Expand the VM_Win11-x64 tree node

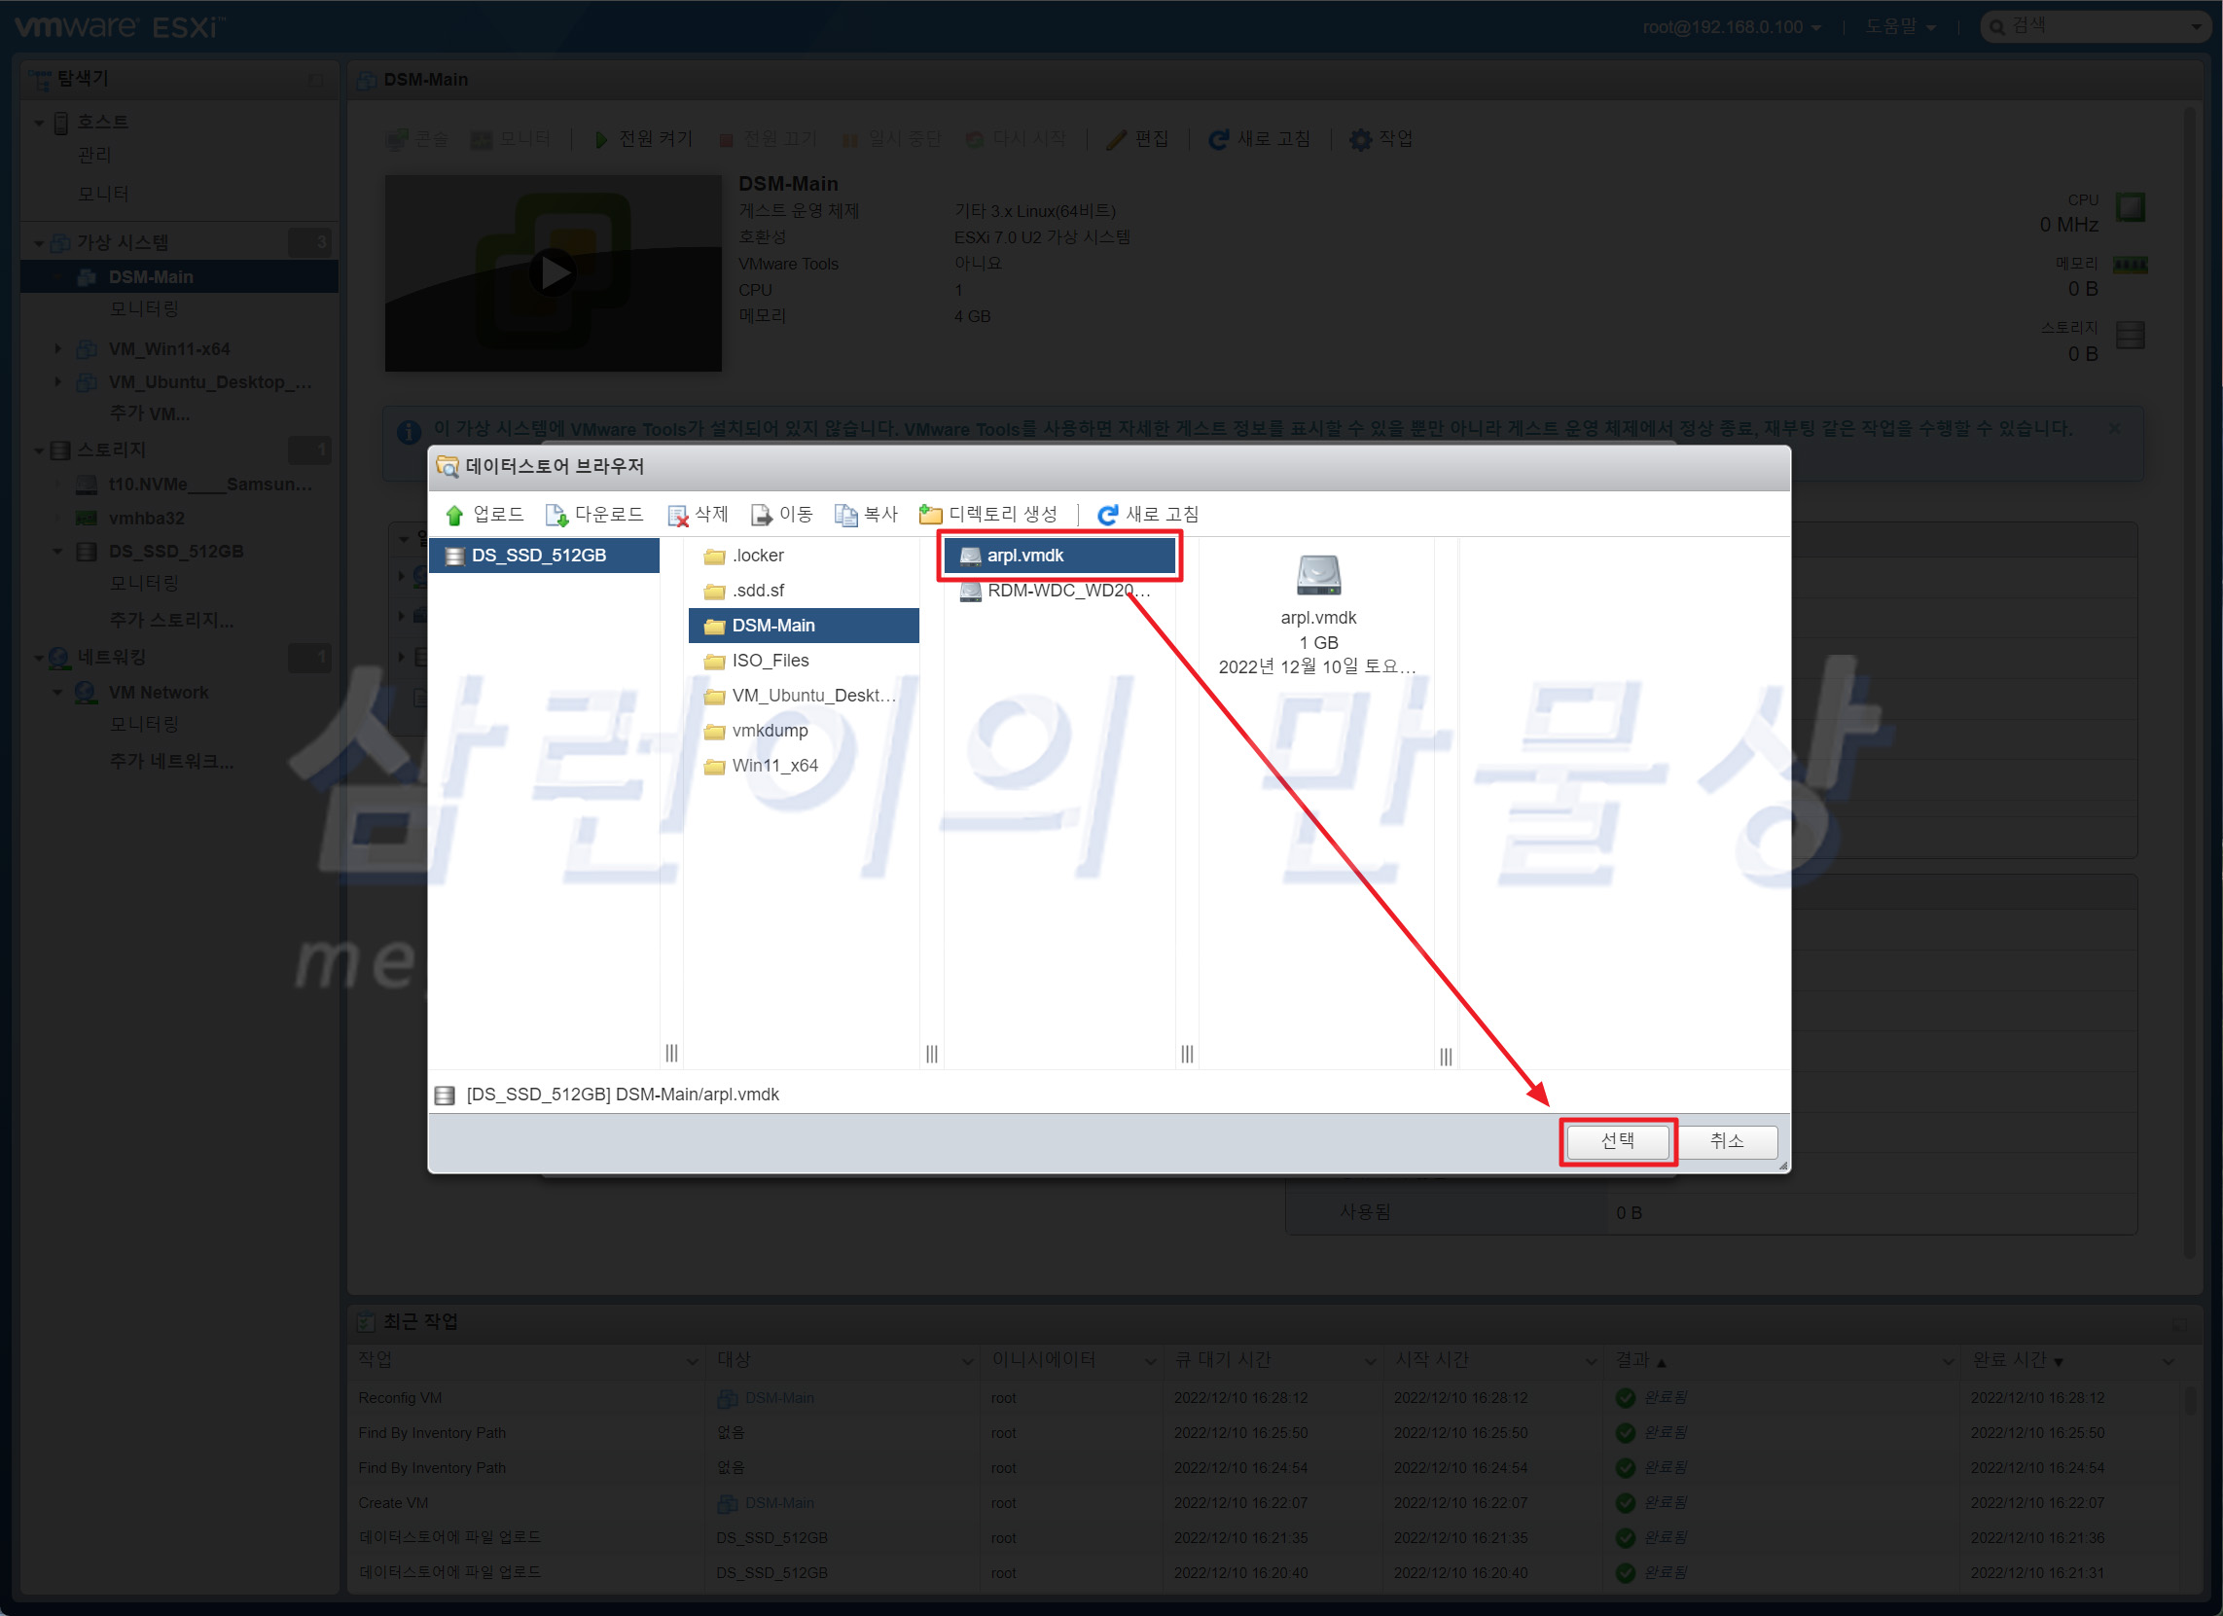pyautogui.click(x=56, y=349)
